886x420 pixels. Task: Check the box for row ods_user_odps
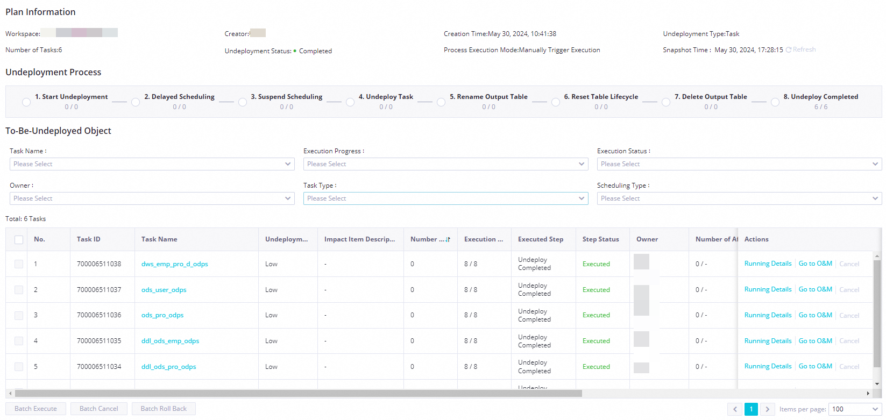pos(19,290)
